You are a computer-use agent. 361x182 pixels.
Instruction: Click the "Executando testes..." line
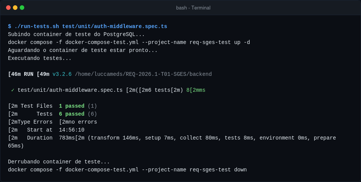(x=40, y=58)
